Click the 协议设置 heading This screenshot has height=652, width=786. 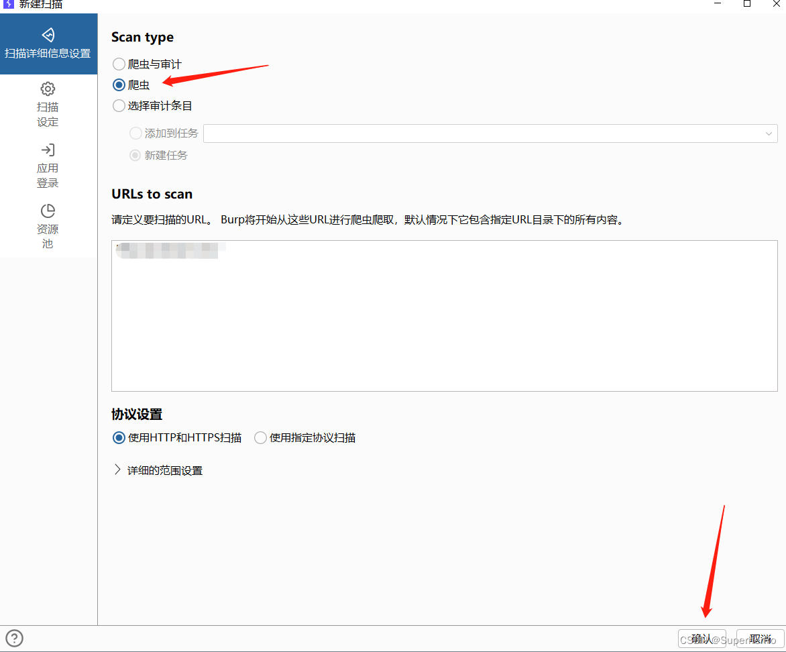(x=137, y=415)
